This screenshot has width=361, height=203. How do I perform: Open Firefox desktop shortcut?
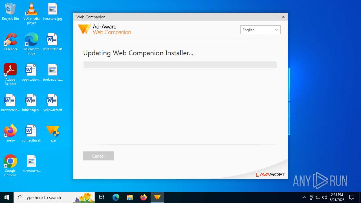10,133
